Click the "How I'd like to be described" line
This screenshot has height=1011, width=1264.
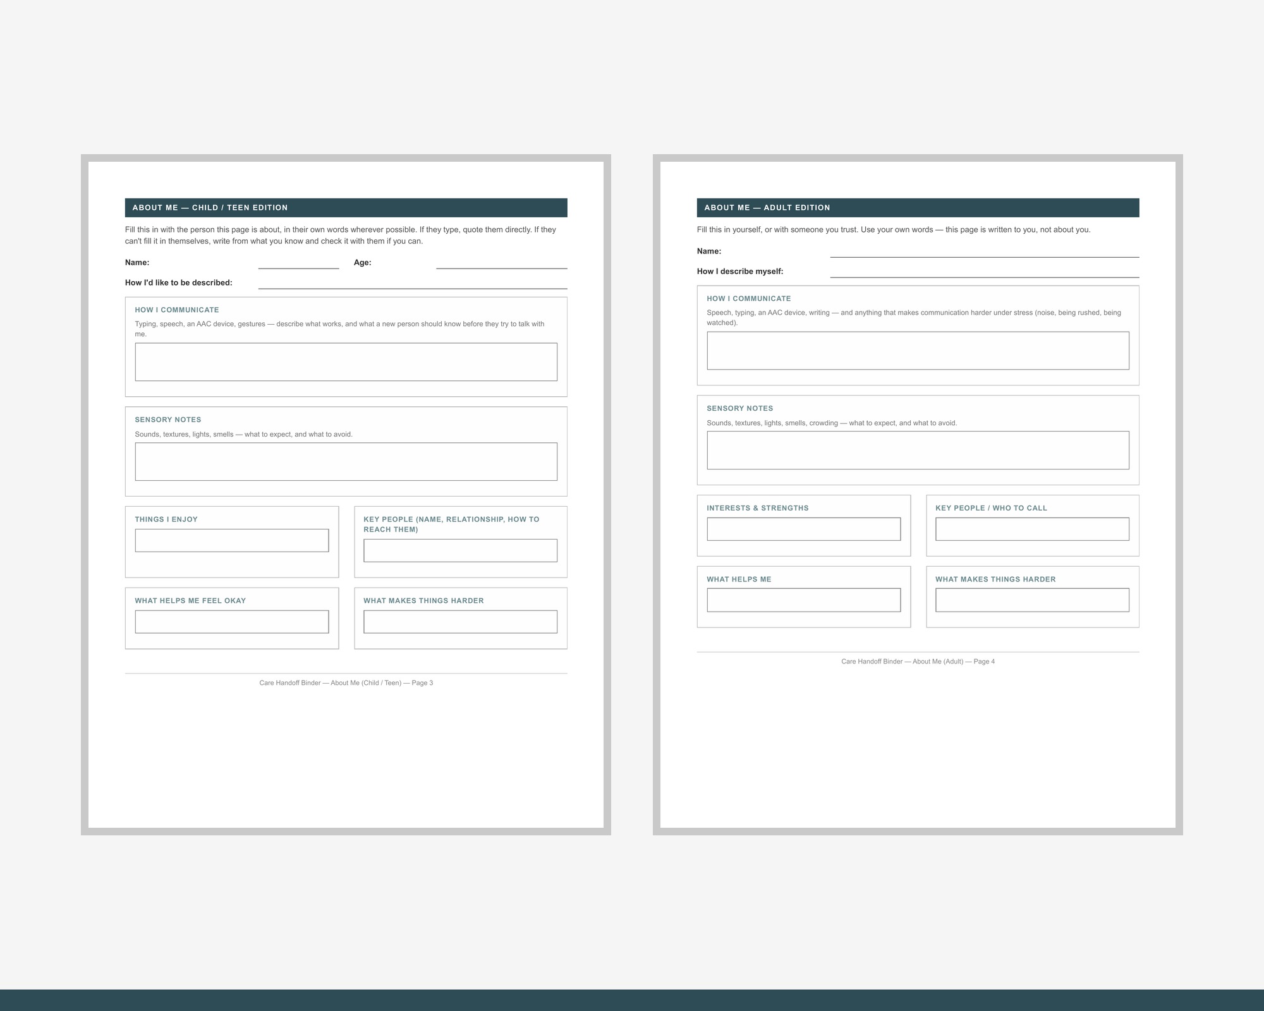point(413,283)
